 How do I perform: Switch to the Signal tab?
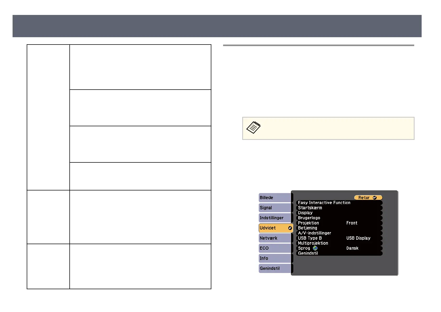(274, 208)
